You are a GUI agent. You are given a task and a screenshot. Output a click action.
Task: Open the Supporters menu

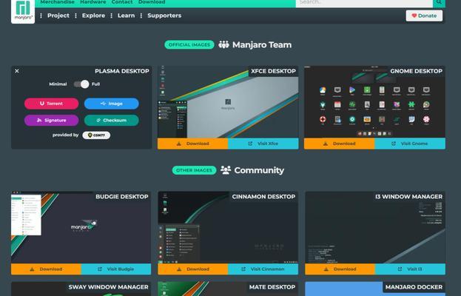(164, 16)
